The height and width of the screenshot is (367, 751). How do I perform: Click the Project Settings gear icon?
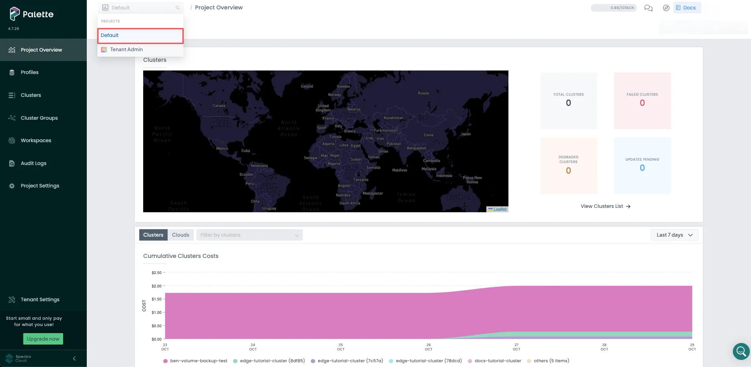point(12,186)
